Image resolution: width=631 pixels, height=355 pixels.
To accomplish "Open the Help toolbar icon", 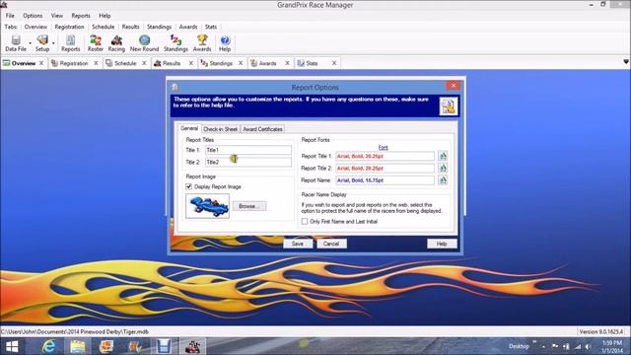I will (x=225, y=43).
